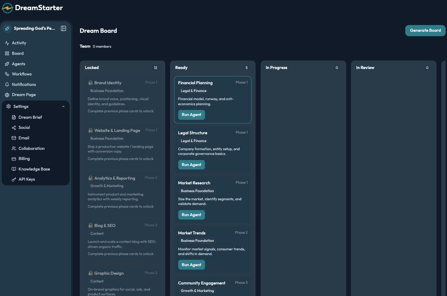Screen dimensions: 447x296
Task: Click the Dream Board page heading
Action: 98,31
